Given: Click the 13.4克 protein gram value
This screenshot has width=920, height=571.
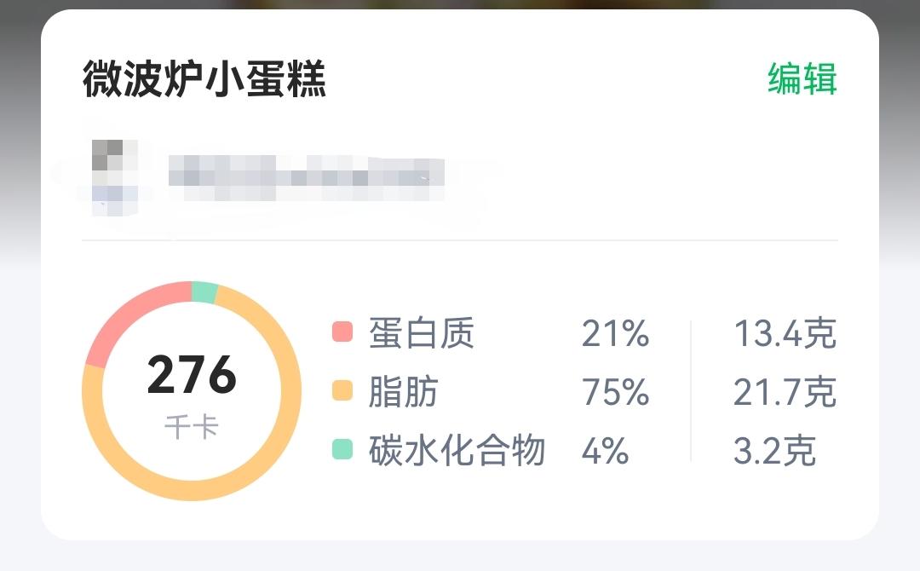Looking at the screenshot, I should [x=787, y=334].
